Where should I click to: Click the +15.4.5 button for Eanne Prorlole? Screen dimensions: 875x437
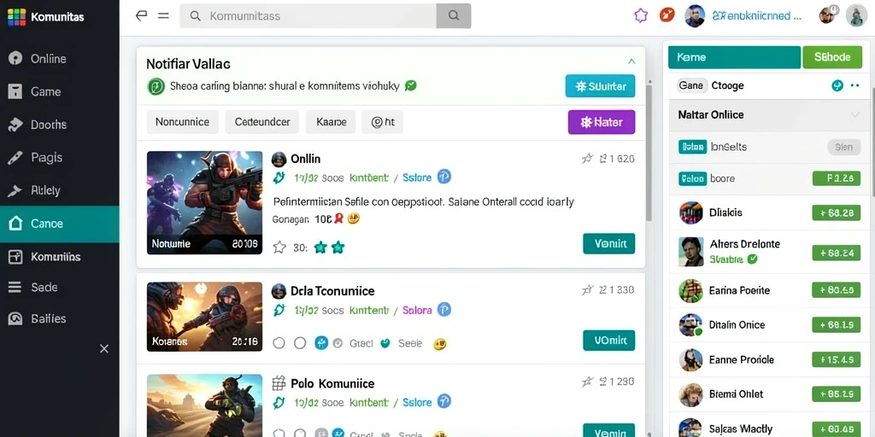click(837, 359)
